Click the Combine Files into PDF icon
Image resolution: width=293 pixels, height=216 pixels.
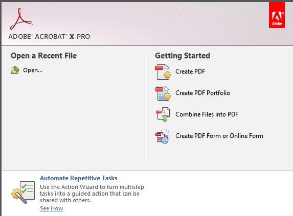[x=163, y=114]
